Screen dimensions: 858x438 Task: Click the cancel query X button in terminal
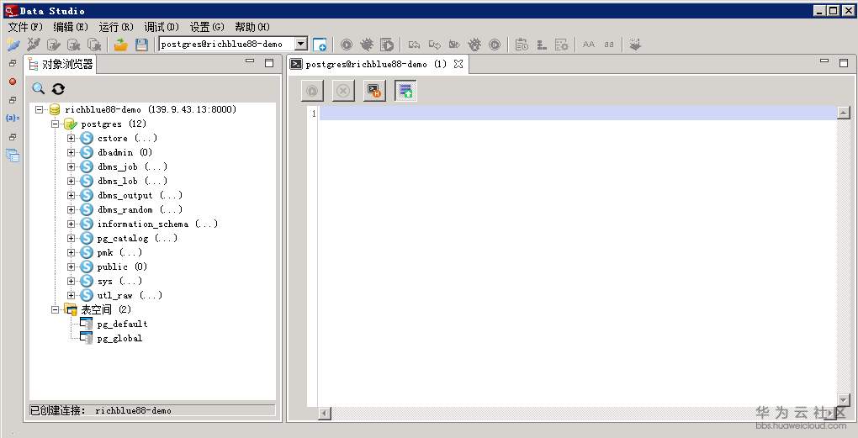coord(343,91)
